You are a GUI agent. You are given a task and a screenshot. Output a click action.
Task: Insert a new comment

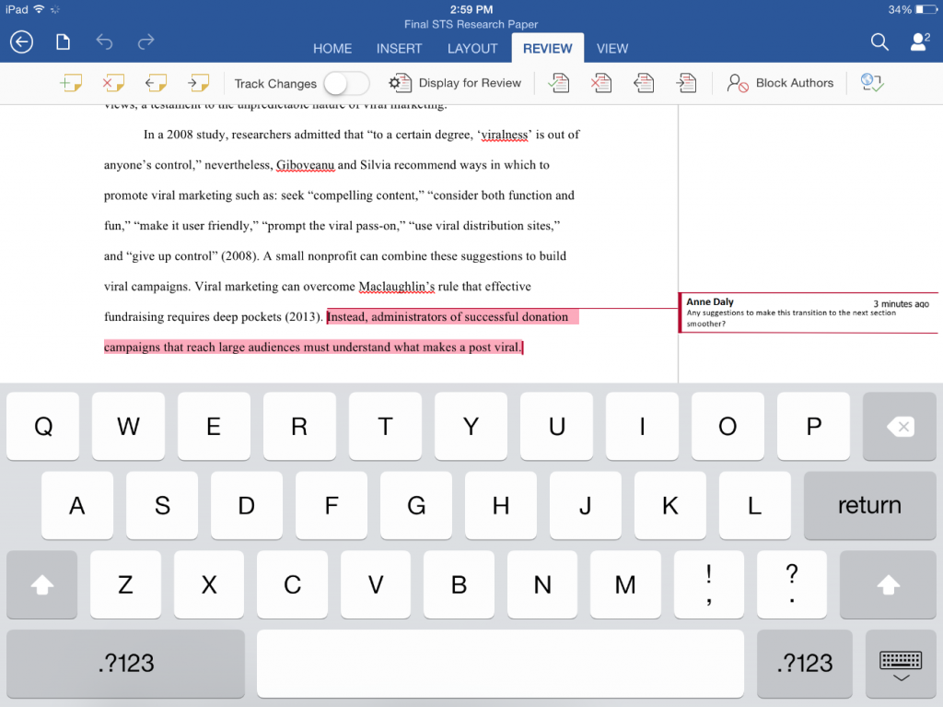coord(71,82)
